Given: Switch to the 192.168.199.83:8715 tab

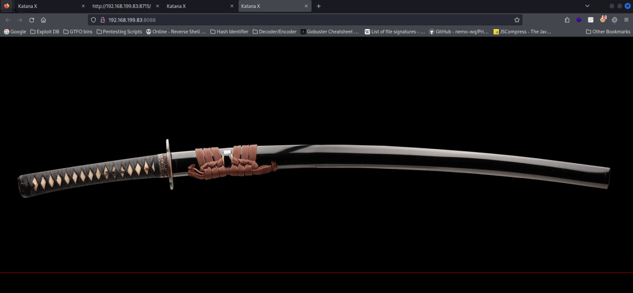Looking at the screenshot, I should tap(121, 6).
